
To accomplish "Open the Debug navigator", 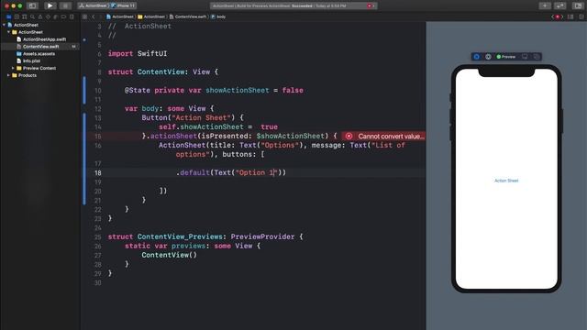I will pyautogui.click(x=56, y=16).
